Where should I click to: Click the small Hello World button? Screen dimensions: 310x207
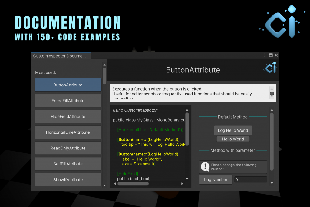233,139
